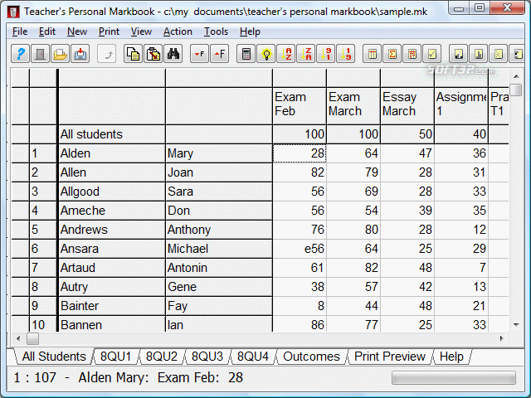Open the Edit menu
The height and width of the screenshot is (398, 531).
(x=47, y=32)
